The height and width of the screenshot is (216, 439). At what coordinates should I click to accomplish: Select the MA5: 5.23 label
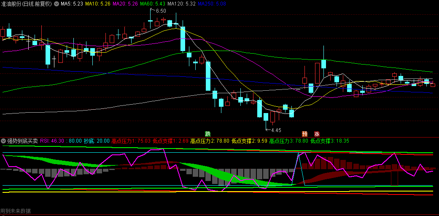[x=71, y=4]
